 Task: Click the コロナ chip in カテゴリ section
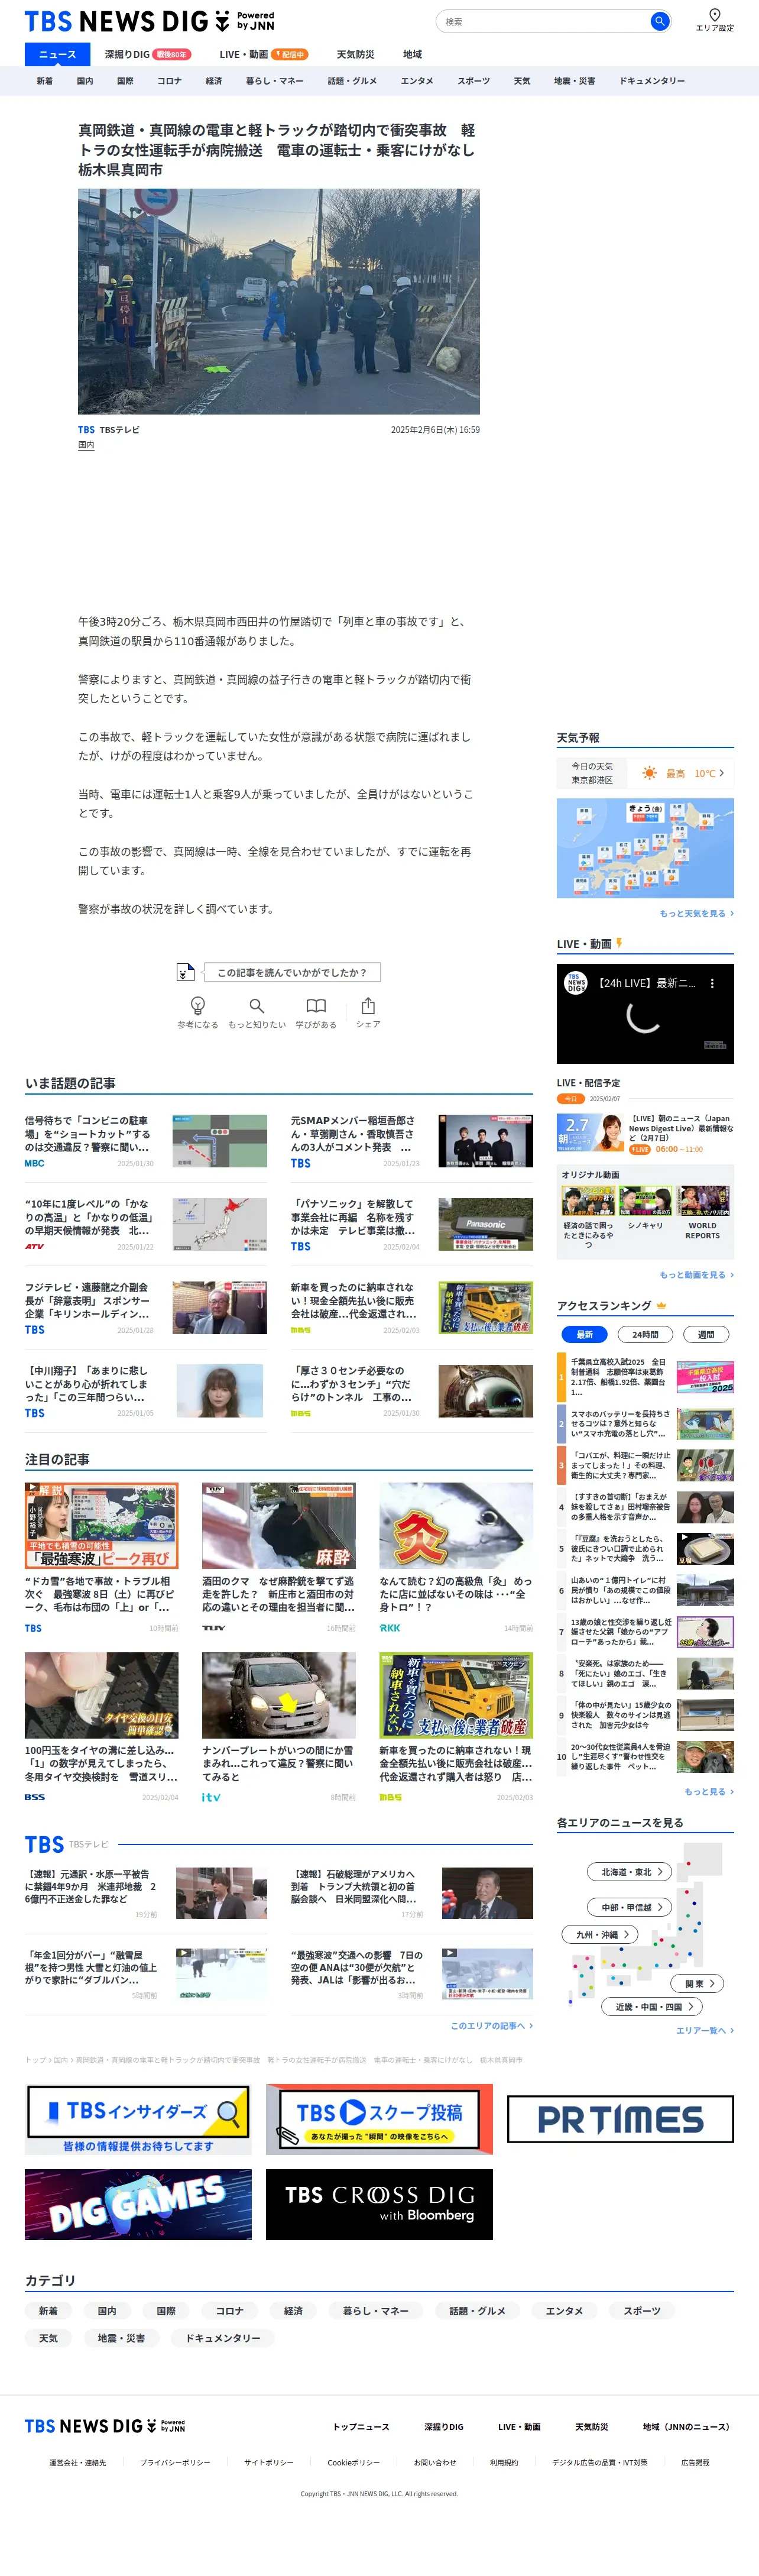[x=230, y=2310]
